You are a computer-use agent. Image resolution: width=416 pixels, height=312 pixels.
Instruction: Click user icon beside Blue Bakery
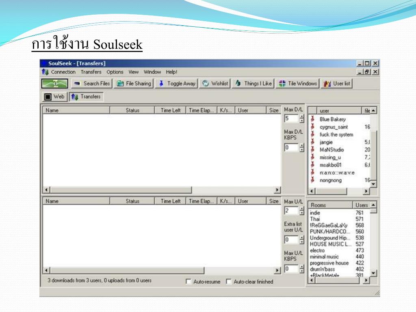tap(313, 119)
